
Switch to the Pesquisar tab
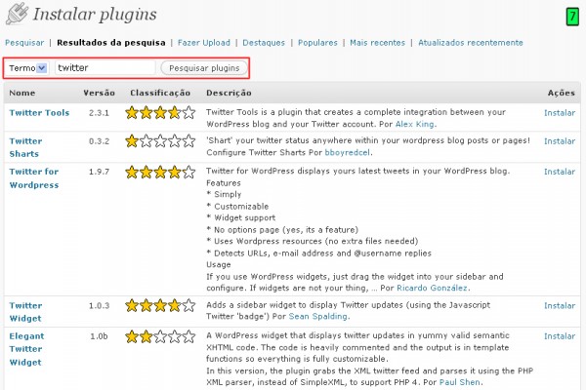24,43
